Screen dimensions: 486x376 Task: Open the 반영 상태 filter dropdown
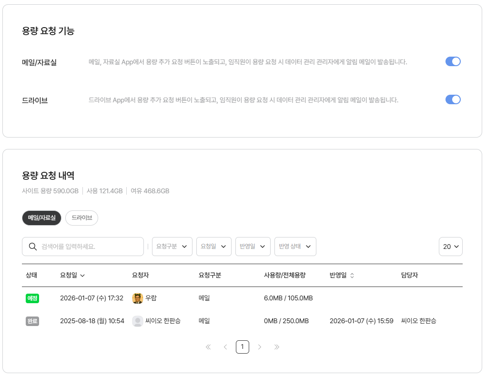pyautogui.click(x=295, y=247)
